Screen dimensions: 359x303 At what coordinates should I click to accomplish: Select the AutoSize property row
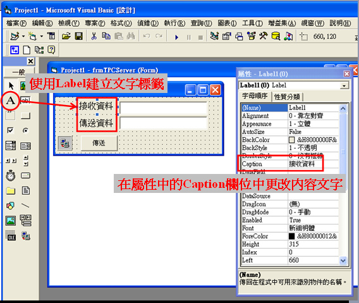pyautogui.click(x=290, y=132)
